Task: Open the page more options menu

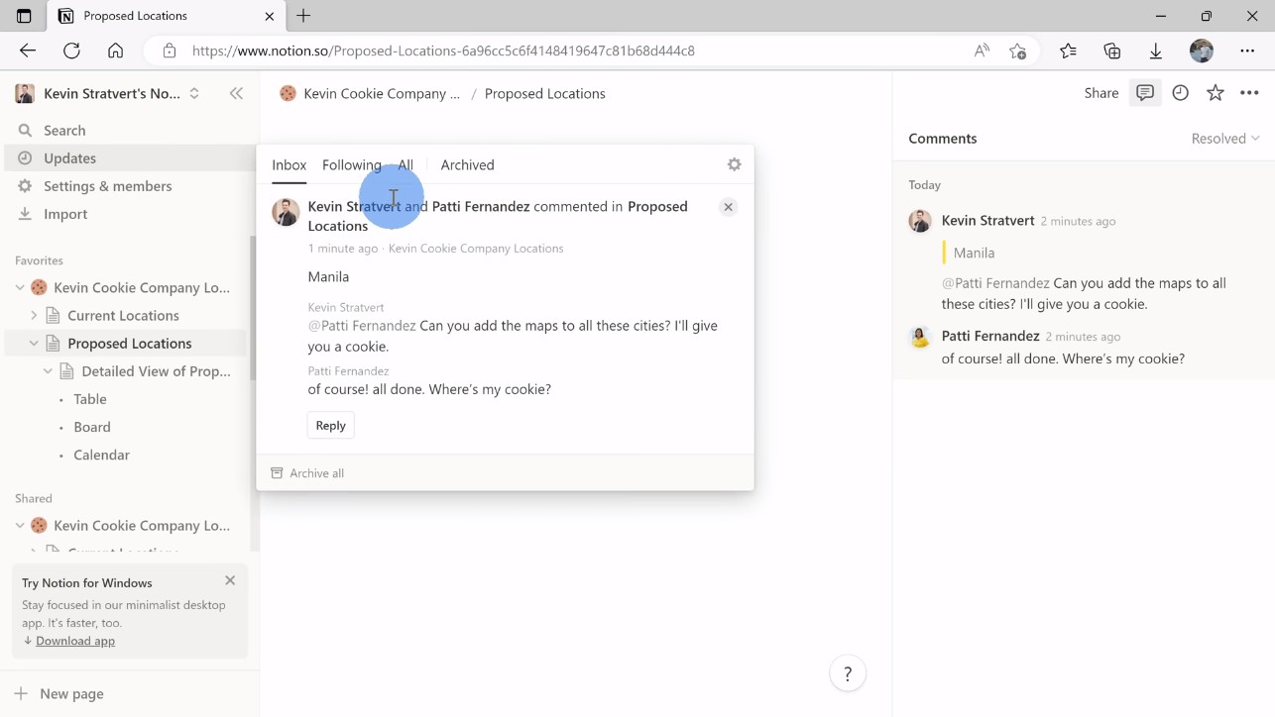Action: tap(1249, 93)
